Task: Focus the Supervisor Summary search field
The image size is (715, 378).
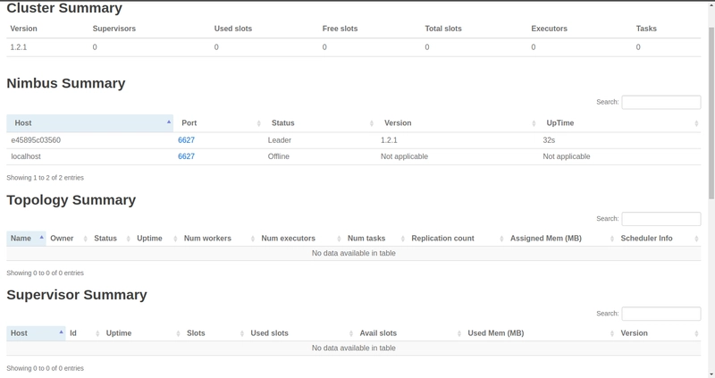Action: 660,314
